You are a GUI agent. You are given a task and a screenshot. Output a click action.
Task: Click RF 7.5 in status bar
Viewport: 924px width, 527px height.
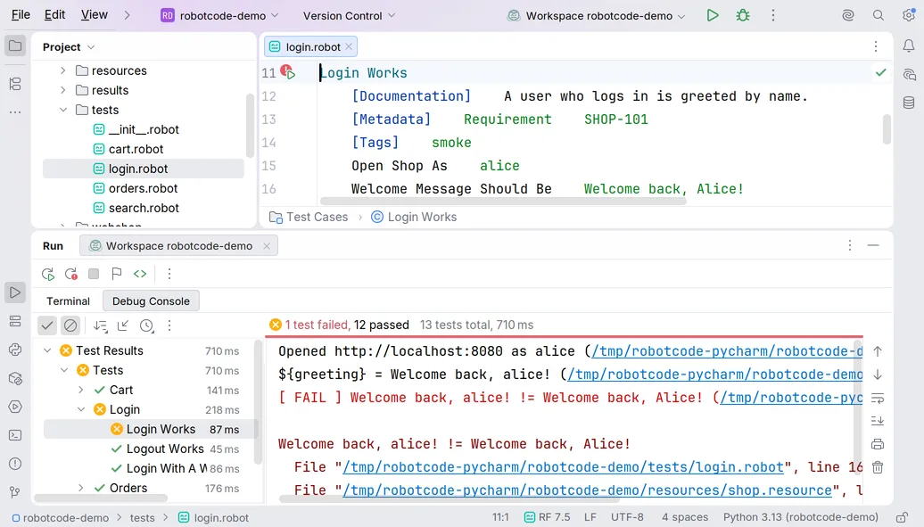pos(547,517)
